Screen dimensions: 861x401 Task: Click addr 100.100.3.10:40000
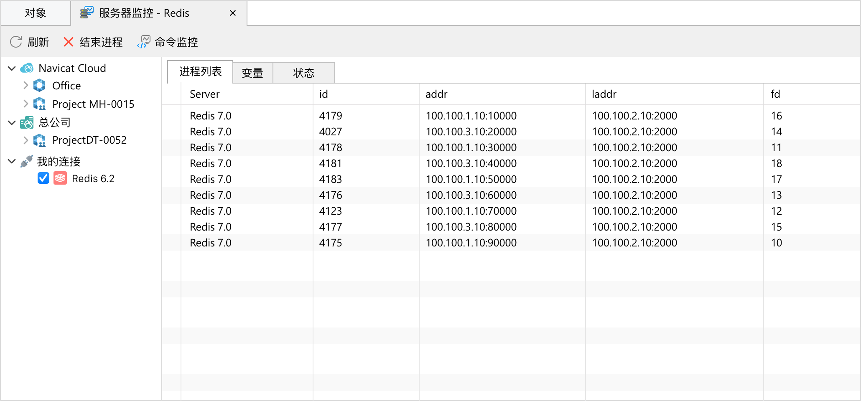click(471, 163)
